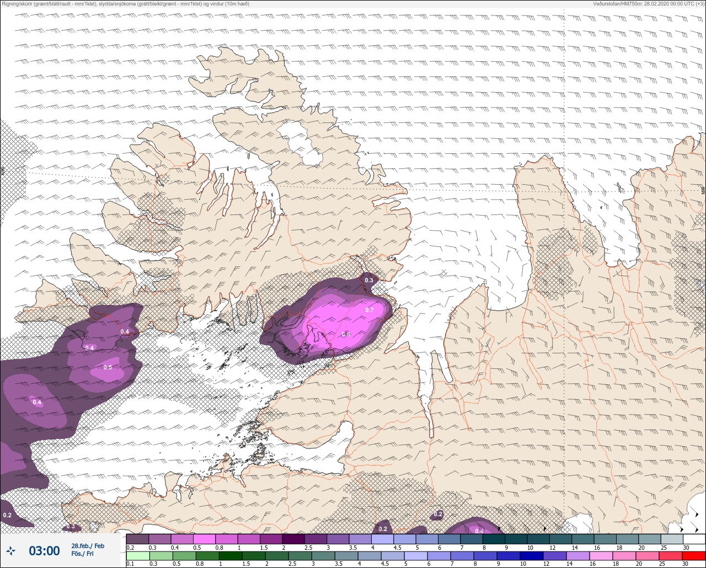Pick the pale grey swatch above upper 25
Image resolution: width=706 pixels, height=568 pixels.
[672, 539]
